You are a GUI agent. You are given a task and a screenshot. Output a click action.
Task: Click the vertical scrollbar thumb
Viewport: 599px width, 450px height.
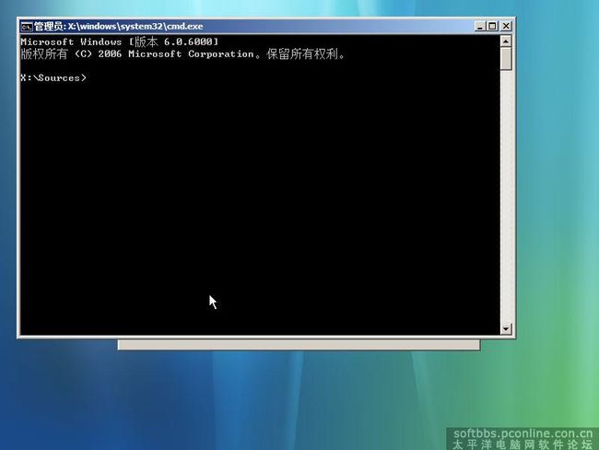[x=506, y=58]
